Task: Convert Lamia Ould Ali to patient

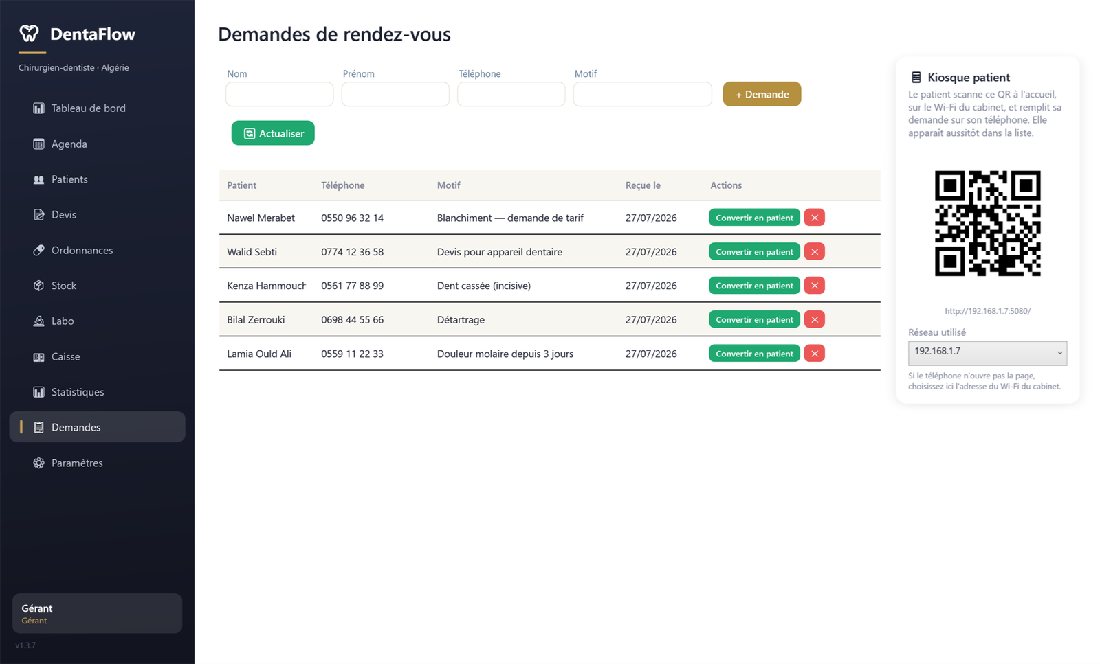Action: [x=754, y=354]
